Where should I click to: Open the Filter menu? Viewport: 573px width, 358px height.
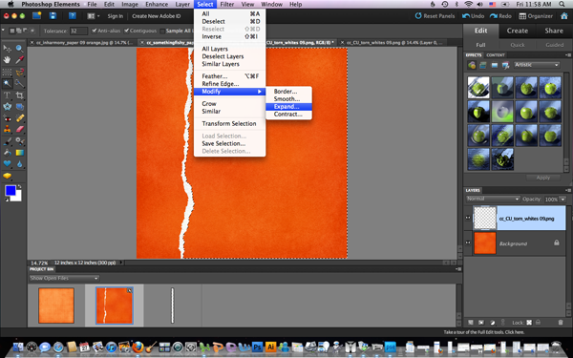[x=227, y=5]
